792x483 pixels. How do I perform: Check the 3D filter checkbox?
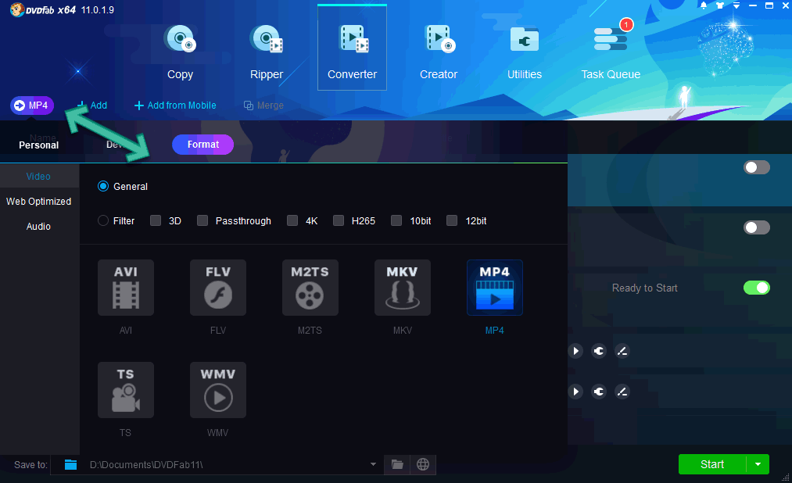(x=156, y=220)
